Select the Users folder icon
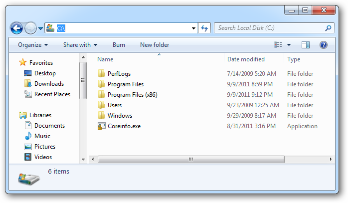 coord(101,105)
